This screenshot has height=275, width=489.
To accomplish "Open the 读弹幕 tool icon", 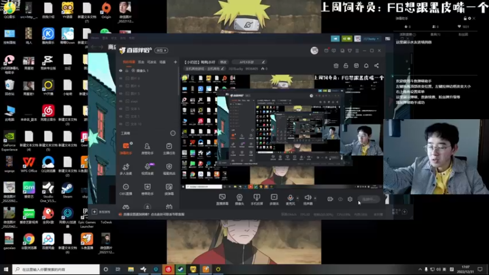I will [x=169, y=189].
